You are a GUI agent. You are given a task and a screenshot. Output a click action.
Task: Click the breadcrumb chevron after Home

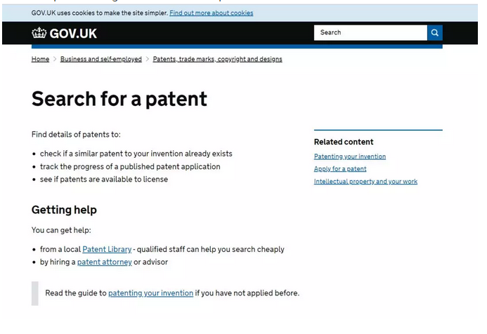(x=55, y=59)
